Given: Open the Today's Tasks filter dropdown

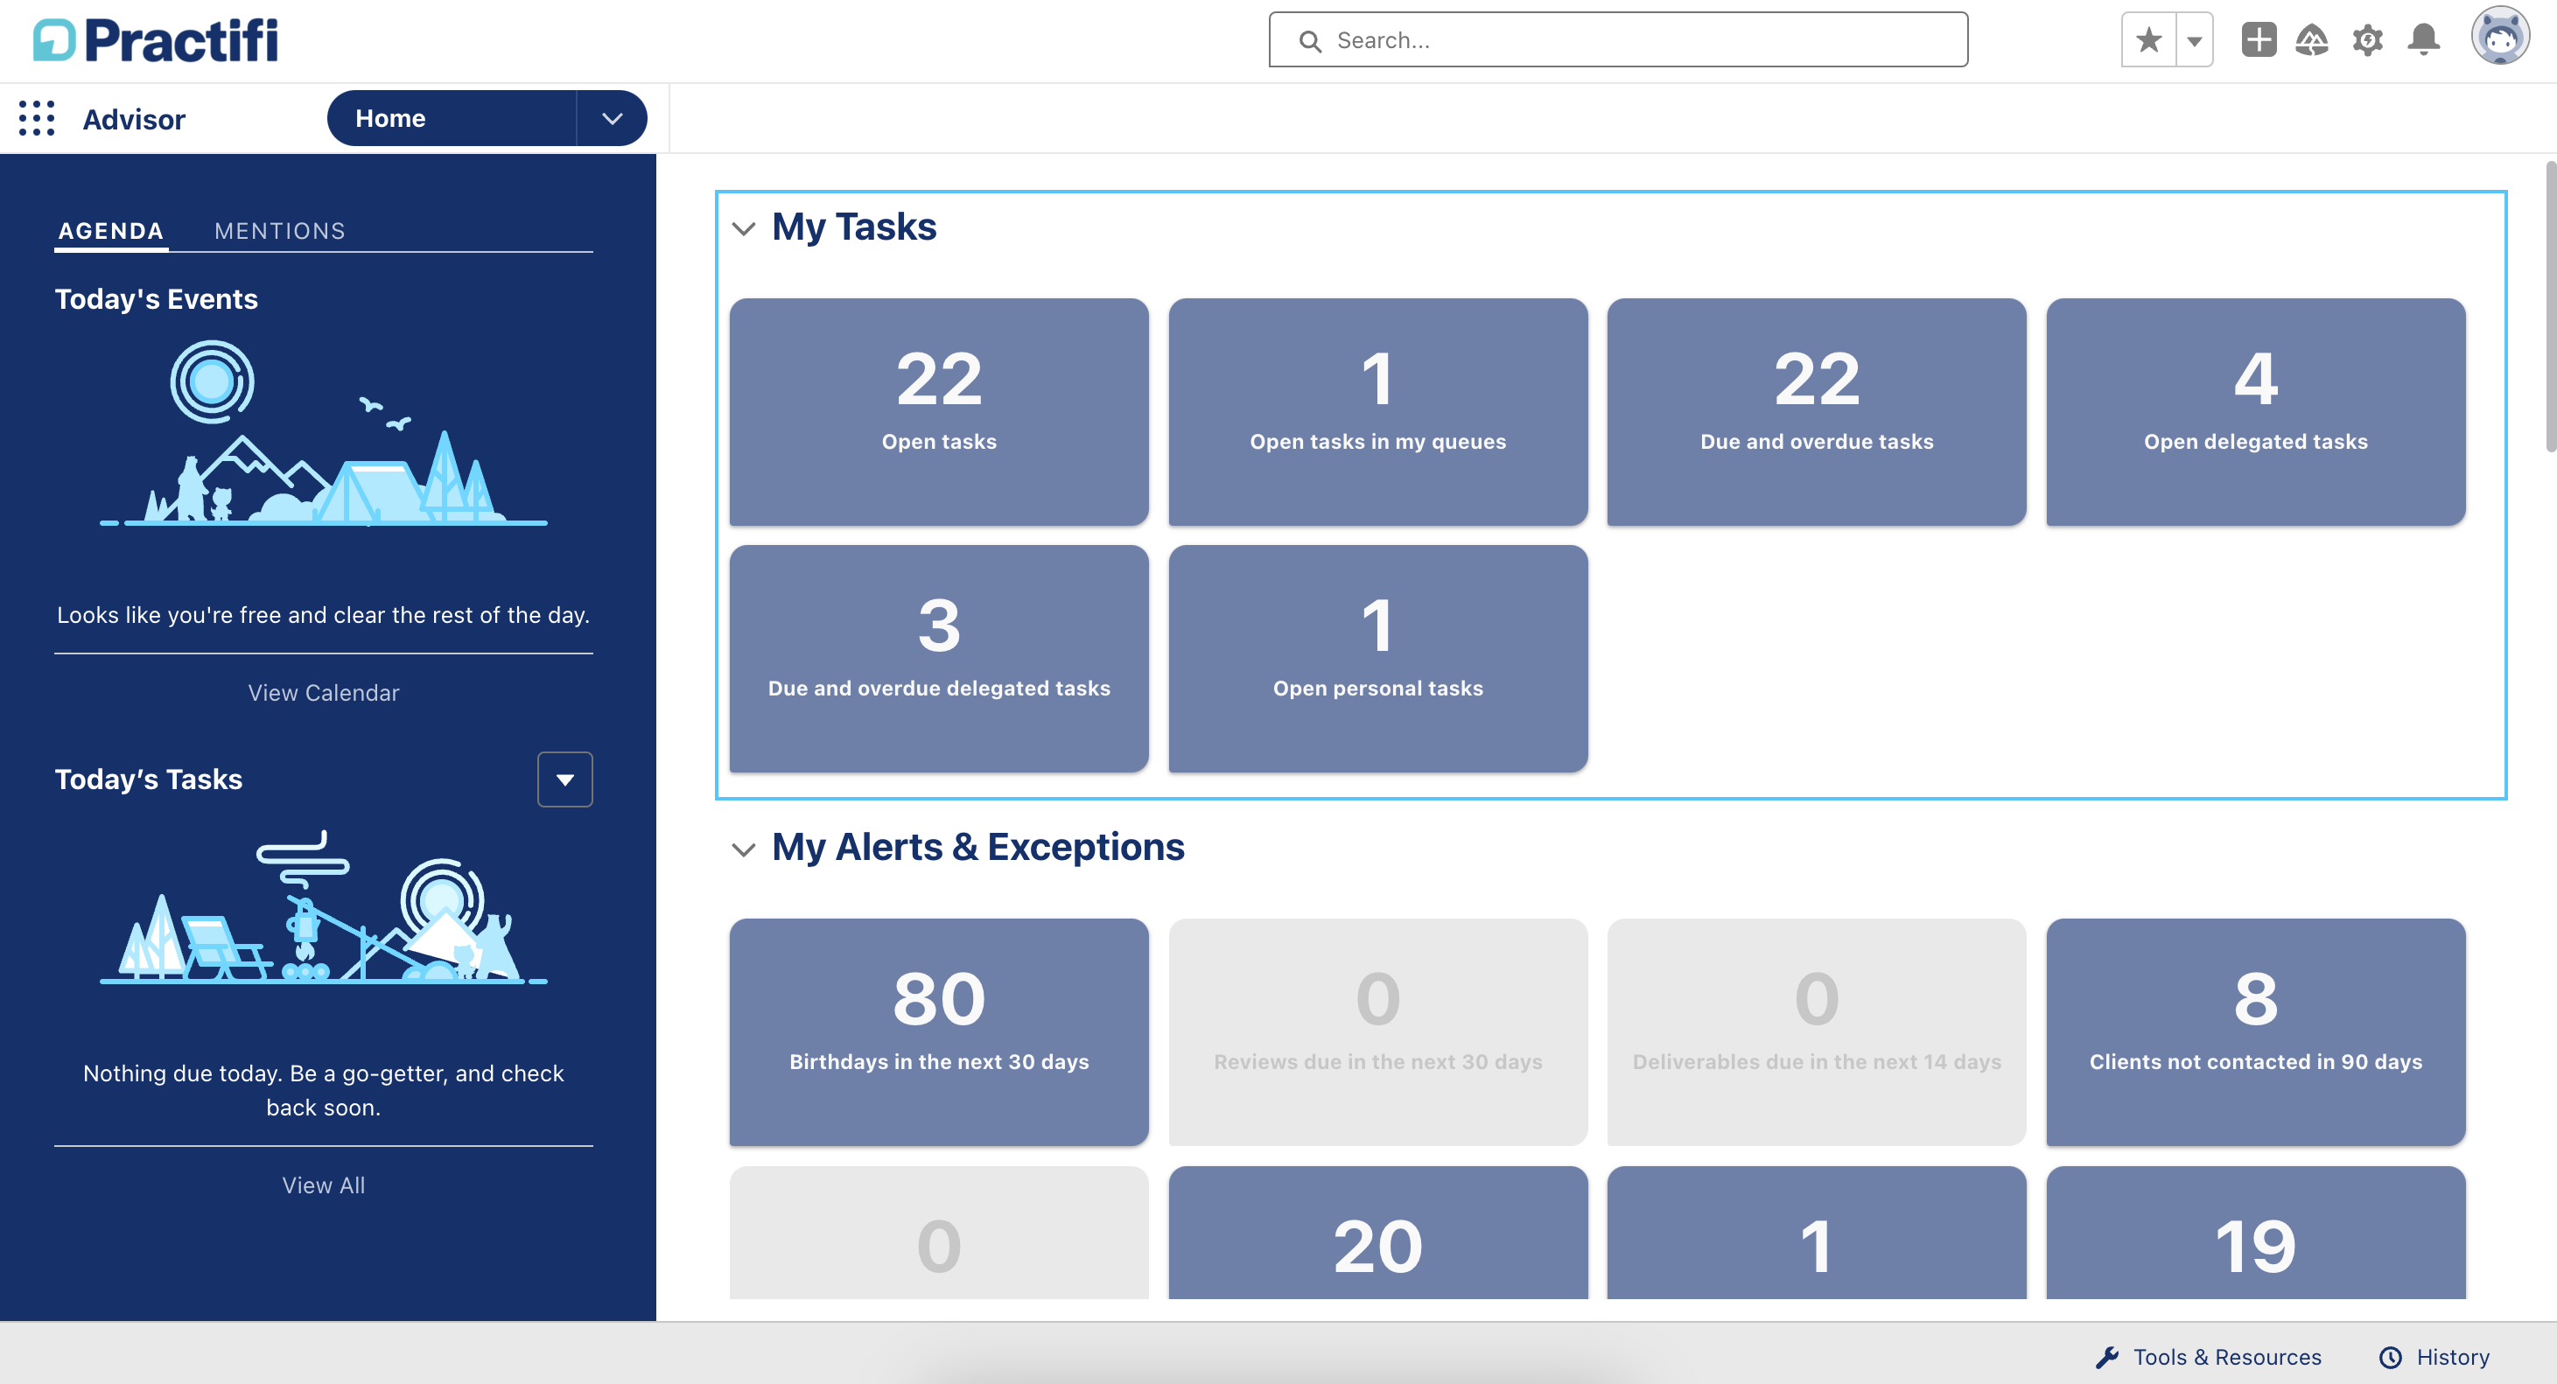Looking at the screenshot, I should point(564,779).
